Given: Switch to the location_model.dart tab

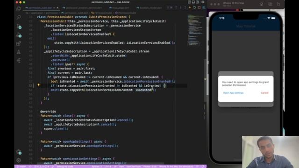Looking at the screenshot, I should [150, 8].
